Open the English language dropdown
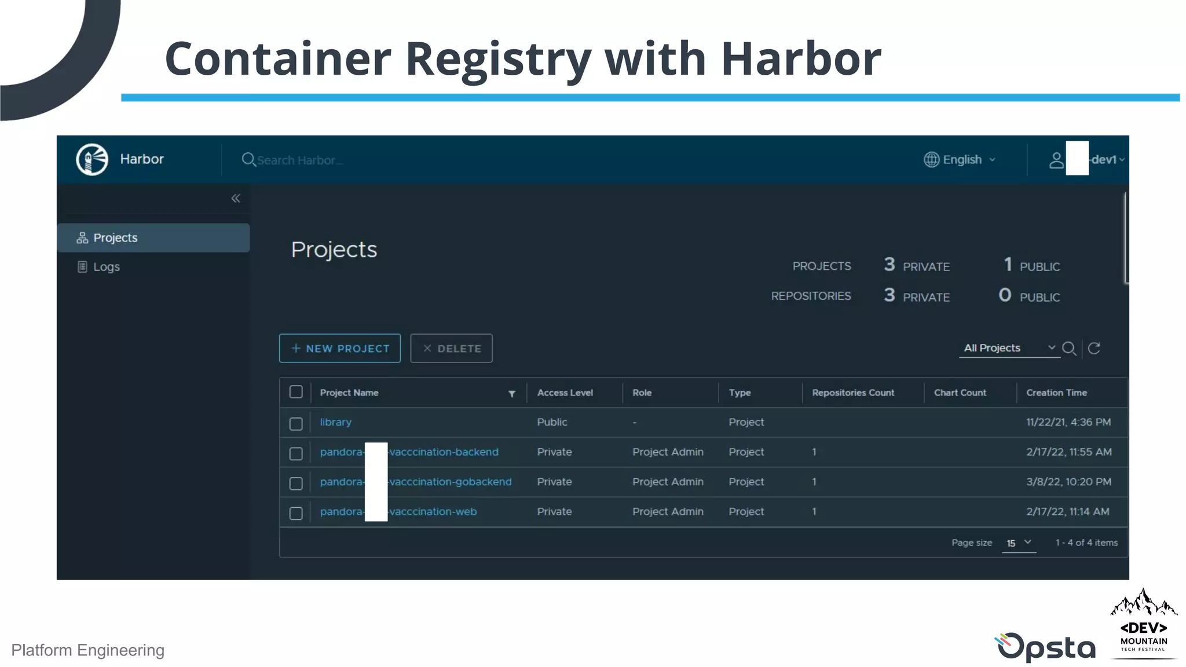Image resolution: width=1186 pixels, height=667 pixels. [x=960, y=159]
